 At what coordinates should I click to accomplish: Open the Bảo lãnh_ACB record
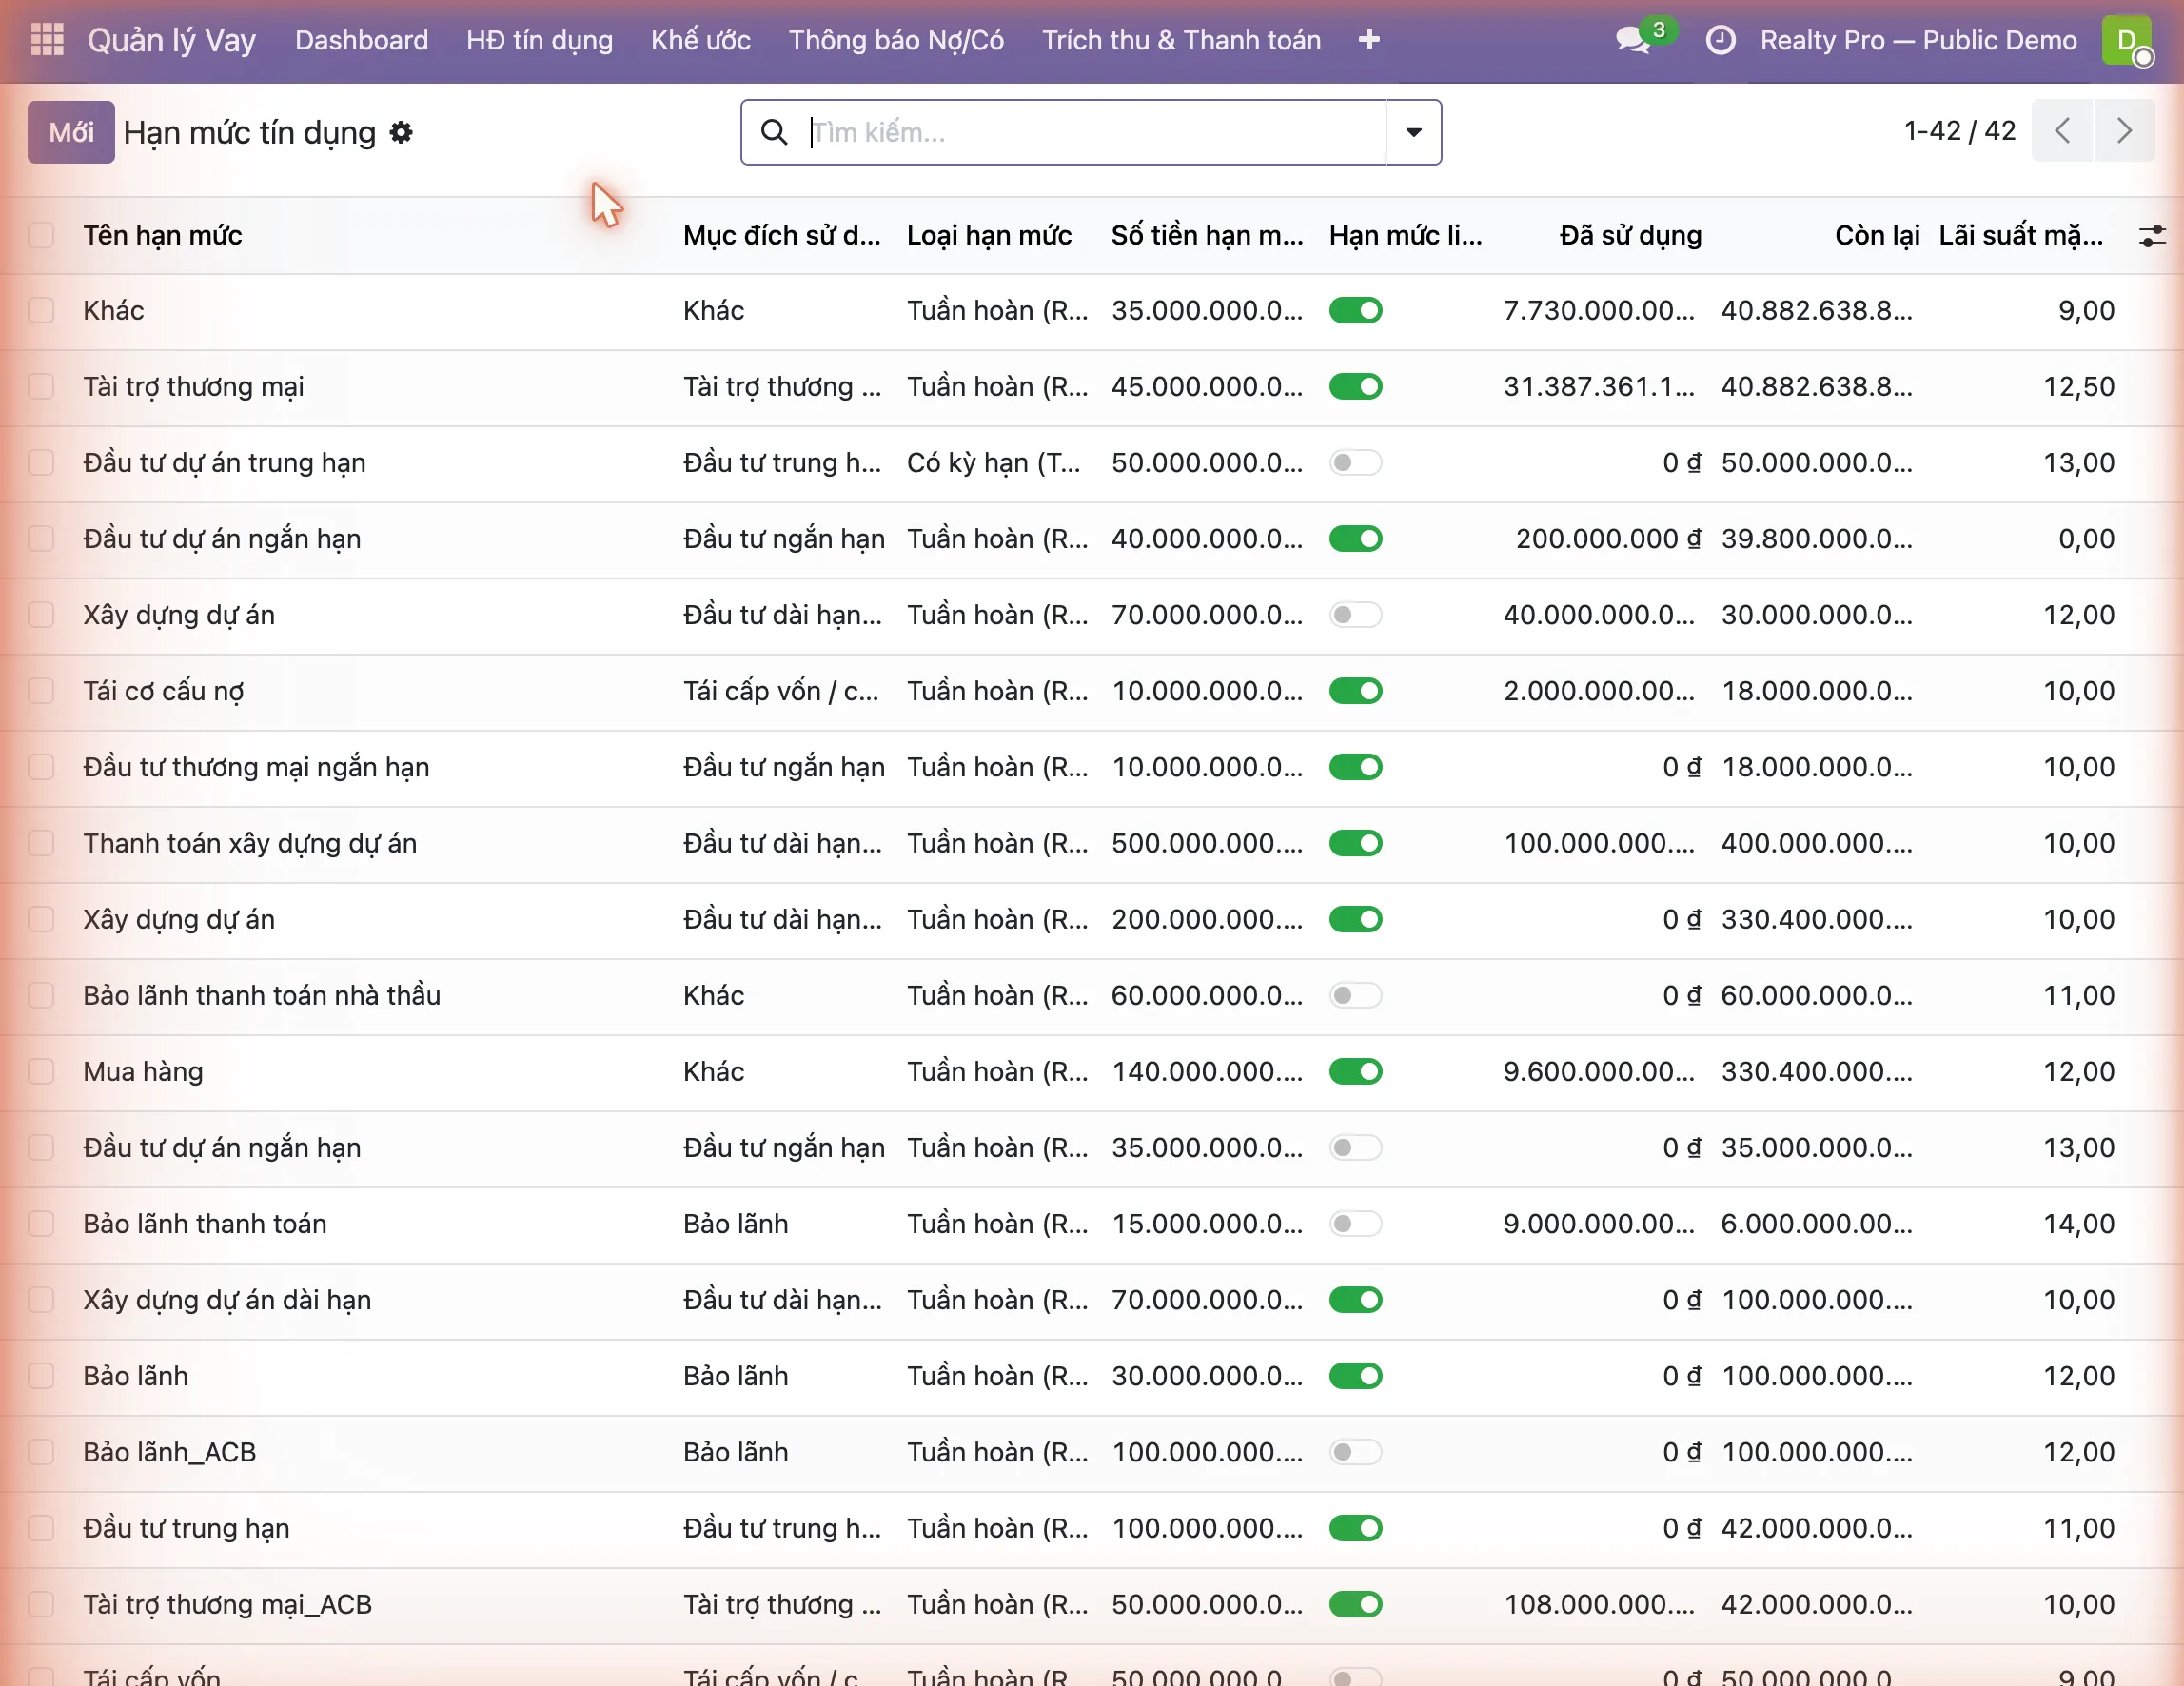(x=170, y=1452)
